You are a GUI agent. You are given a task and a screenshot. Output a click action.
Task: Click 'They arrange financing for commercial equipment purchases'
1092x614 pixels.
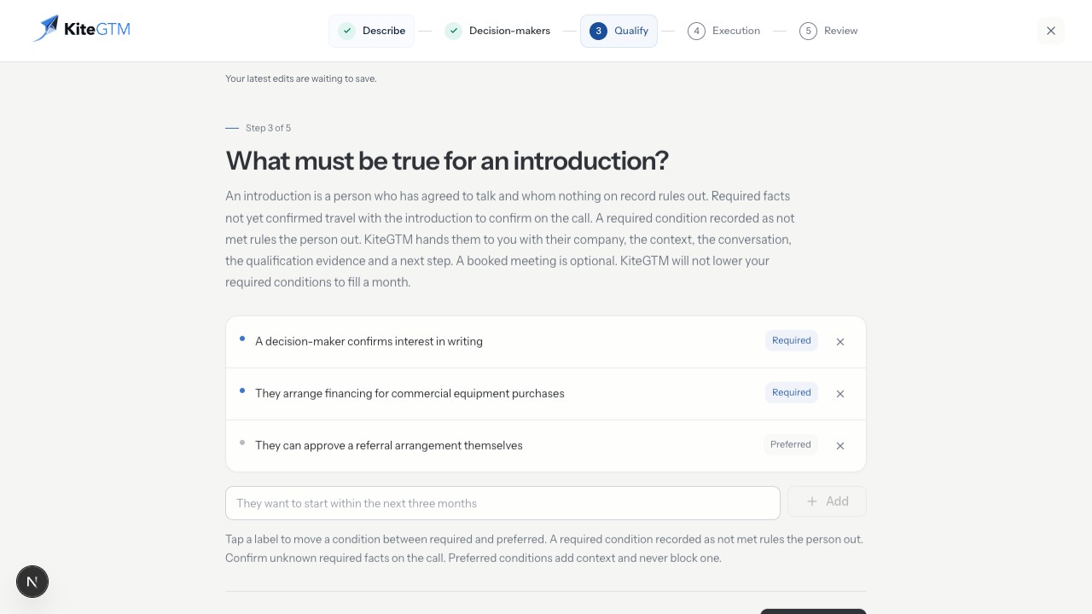(409, 394)
